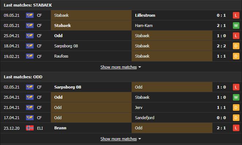Expand more matches under the Stabaek section
The height and width of the screenshot is (145, 242).
click(x=118, y=67)
